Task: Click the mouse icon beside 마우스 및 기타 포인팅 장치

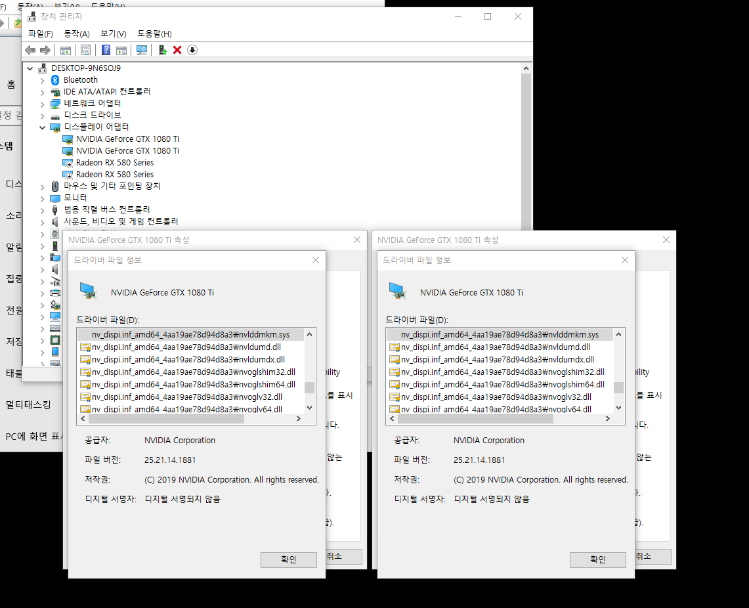Action: tap(55, 186)
